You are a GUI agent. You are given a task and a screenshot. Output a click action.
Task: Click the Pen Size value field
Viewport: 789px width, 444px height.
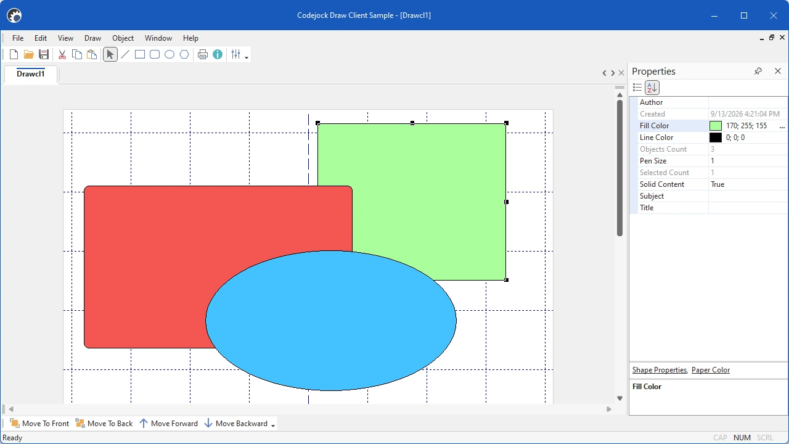pyautogui.click(x=748, y=161)
